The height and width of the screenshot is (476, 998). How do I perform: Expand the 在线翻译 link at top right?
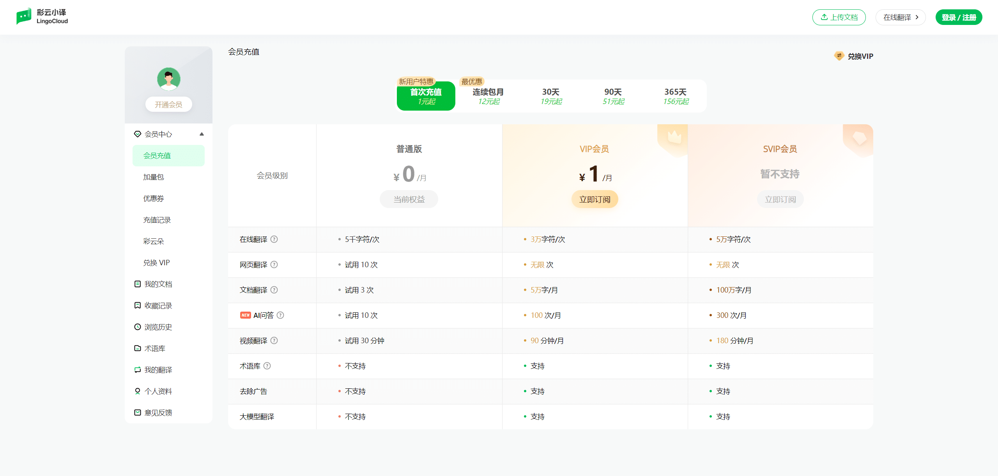pos(901,17)
